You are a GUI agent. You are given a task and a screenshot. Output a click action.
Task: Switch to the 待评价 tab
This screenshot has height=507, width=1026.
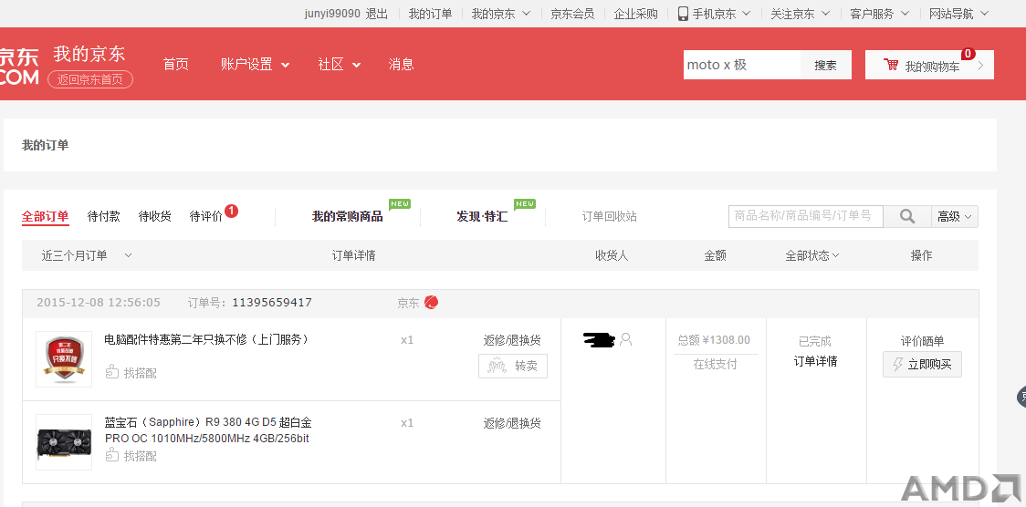click(205, 216)
